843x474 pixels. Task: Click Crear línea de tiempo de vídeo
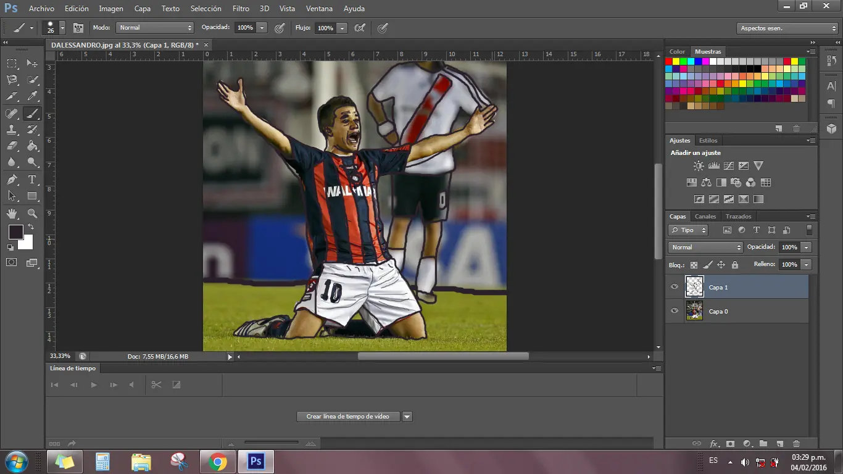(x=348, y=417)
